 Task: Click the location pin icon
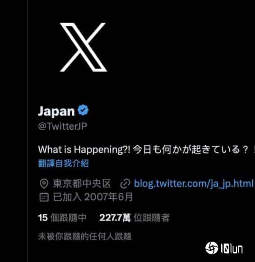[x=44, y=184]
